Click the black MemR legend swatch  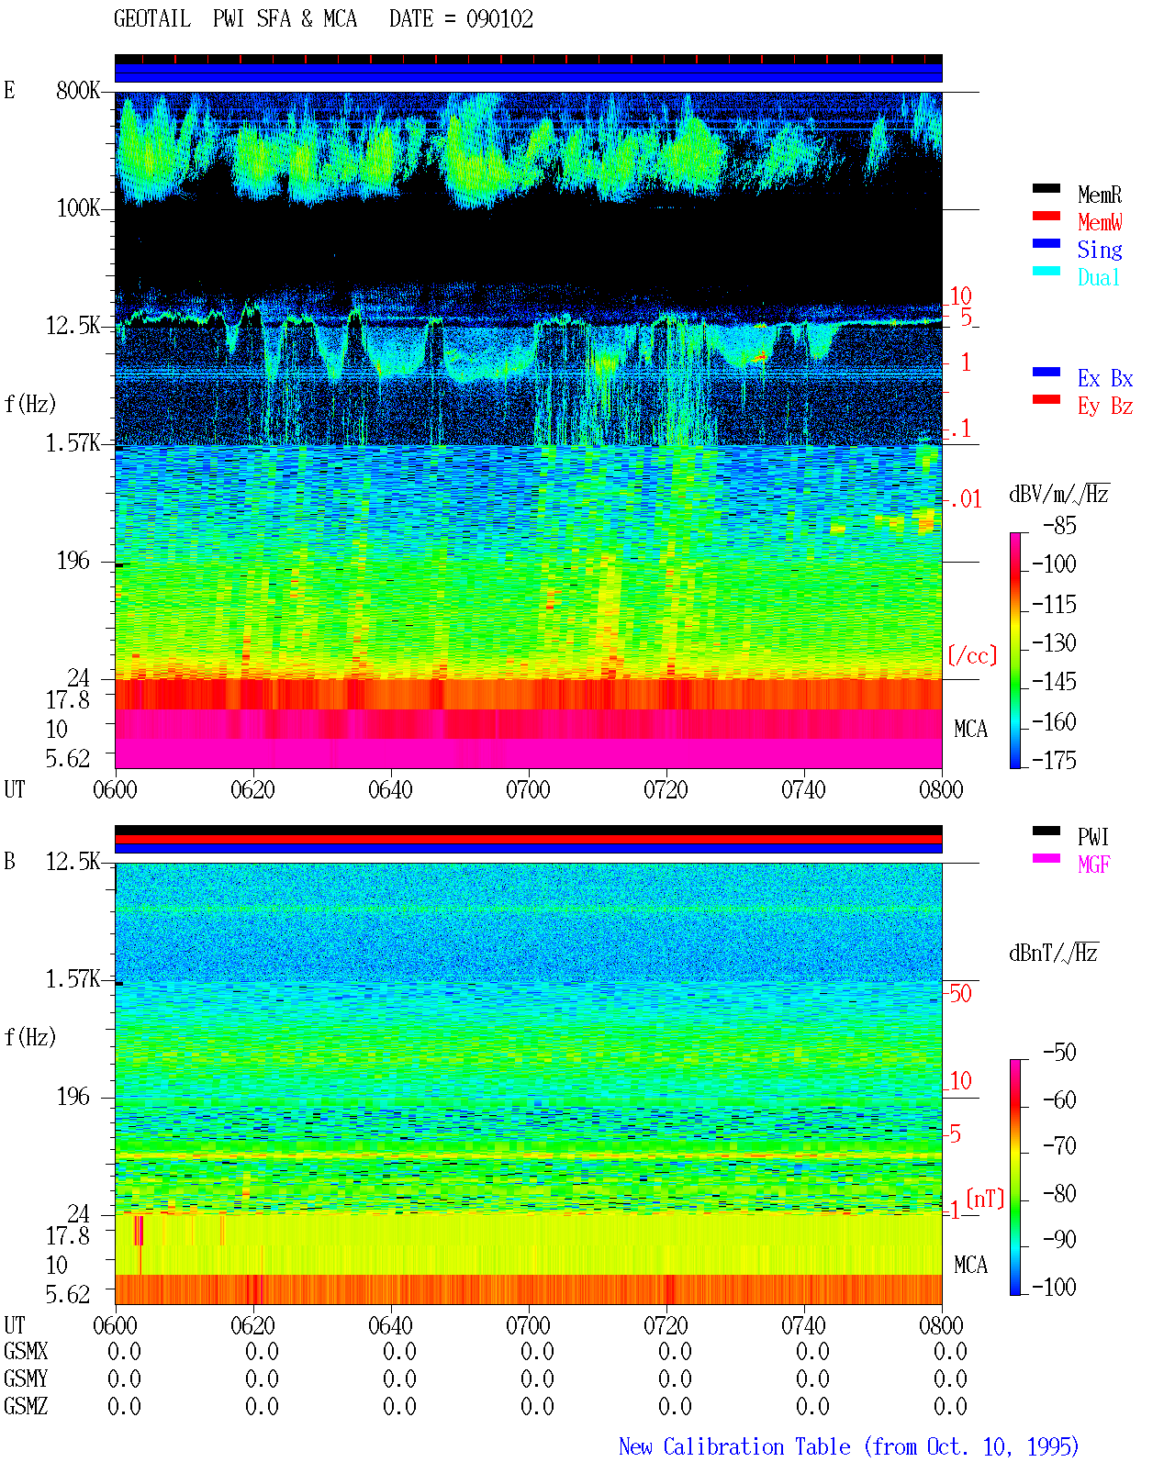1046,188
